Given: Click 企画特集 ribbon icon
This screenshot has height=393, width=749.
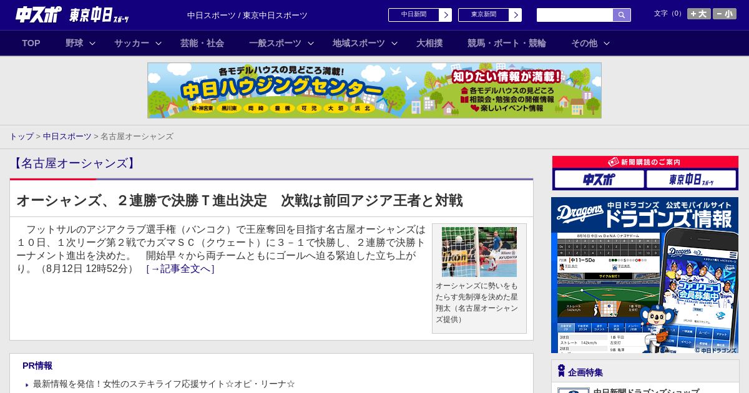Looking at the screenshot, I should (561, 371).
